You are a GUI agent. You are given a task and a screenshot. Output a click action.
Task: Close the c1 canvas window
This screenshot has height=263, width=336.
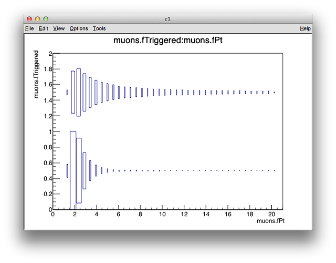click(29, 19)
